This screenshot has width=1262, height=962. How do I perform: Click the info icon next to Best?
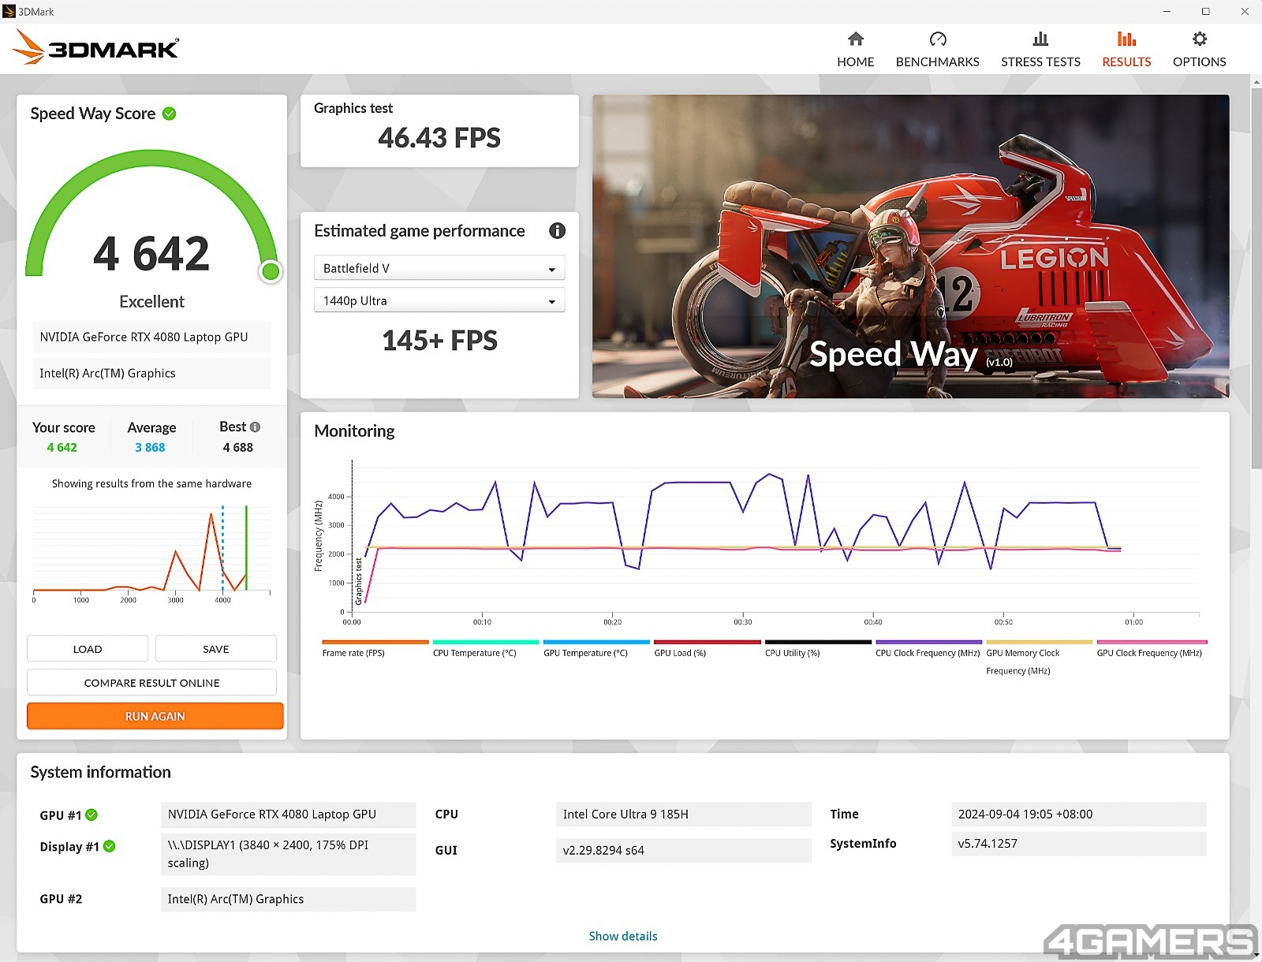click(255, 427)
